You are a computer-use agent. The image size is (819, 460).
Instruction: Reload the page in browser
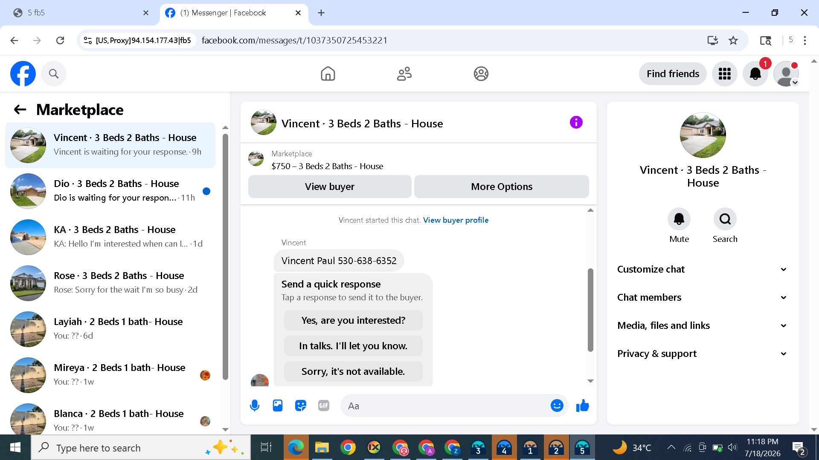[x=60, y=40]
